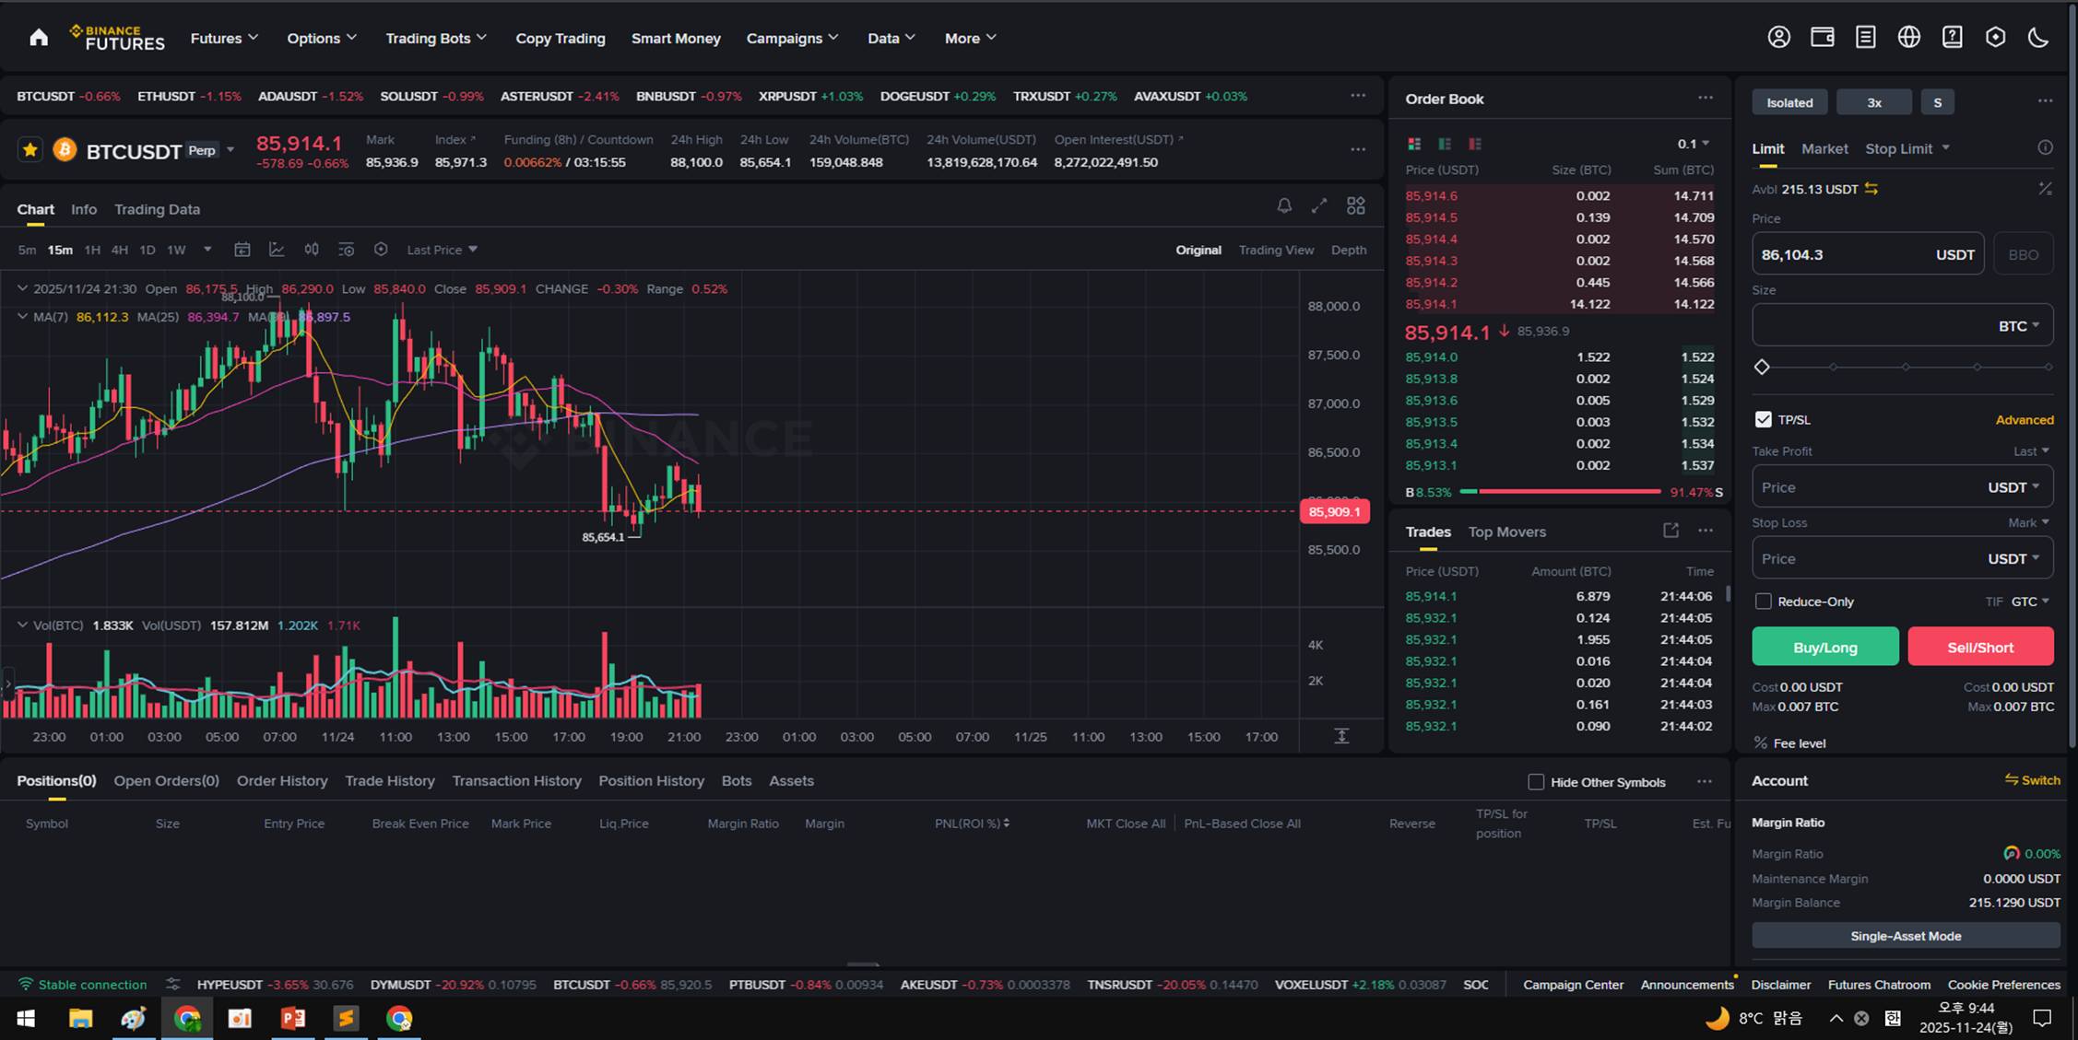Open the Last Price chart dropdown
Viewport: 2078px width, 1040px height.
tap(443, 250)
